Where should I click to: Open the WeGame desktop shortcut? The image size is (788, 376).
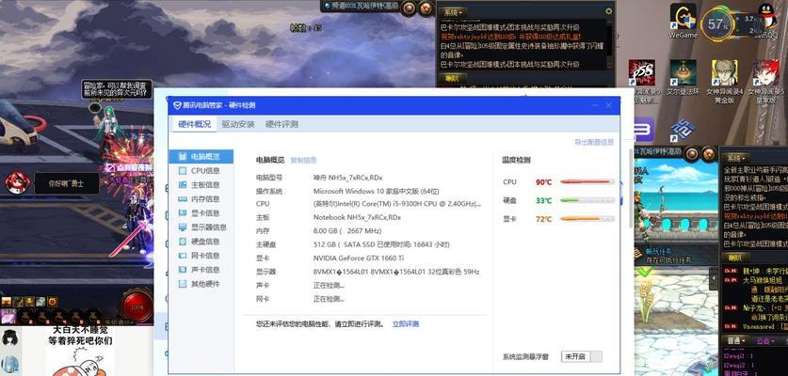tap(683, 21)
